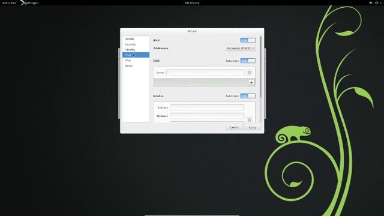Click the Cancel button
384x216 pixels.
pos(234,127)
